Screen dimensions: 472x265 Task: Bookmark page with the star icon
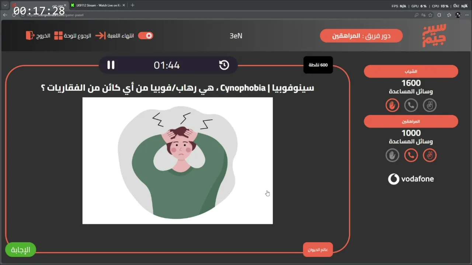click(x=430, y=15)
